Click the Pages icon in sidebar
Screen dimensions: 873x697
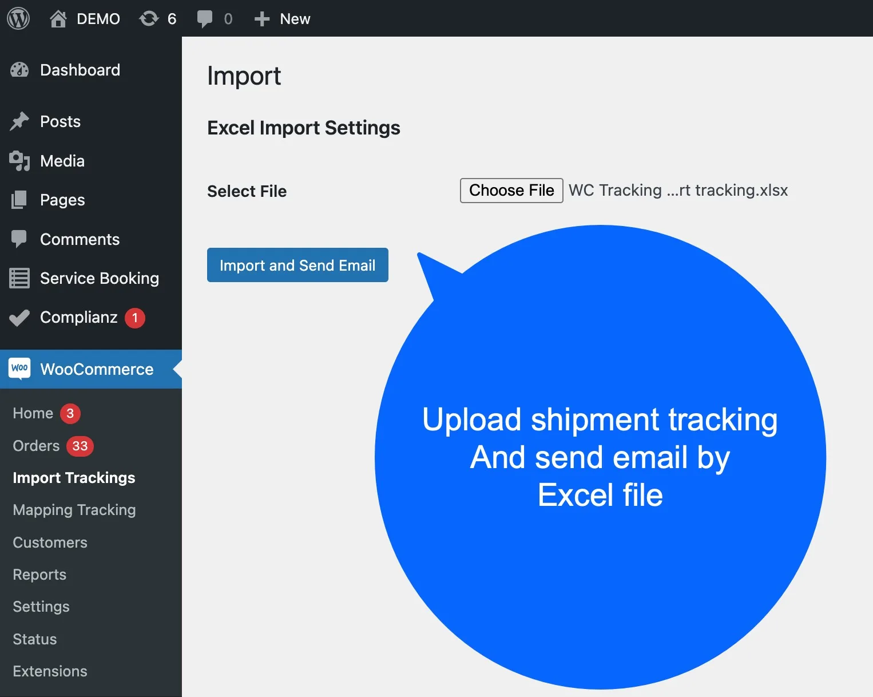pyautogui.click(x=19, y=200)
